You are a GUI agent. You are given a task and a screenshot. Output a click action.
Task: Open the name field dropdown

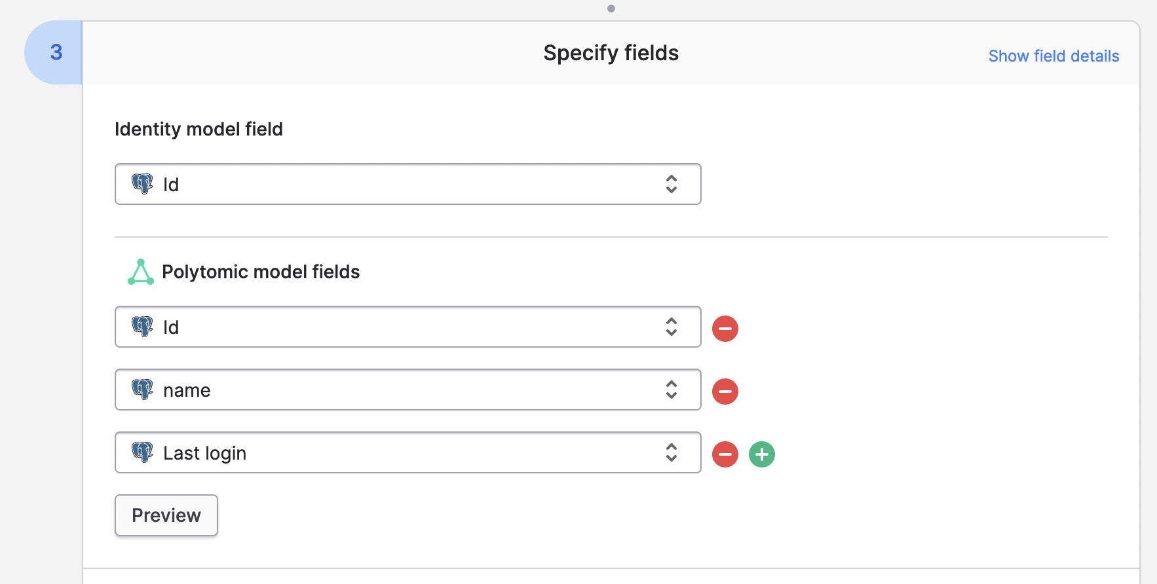pyautogui.click(x=408, y=390)
